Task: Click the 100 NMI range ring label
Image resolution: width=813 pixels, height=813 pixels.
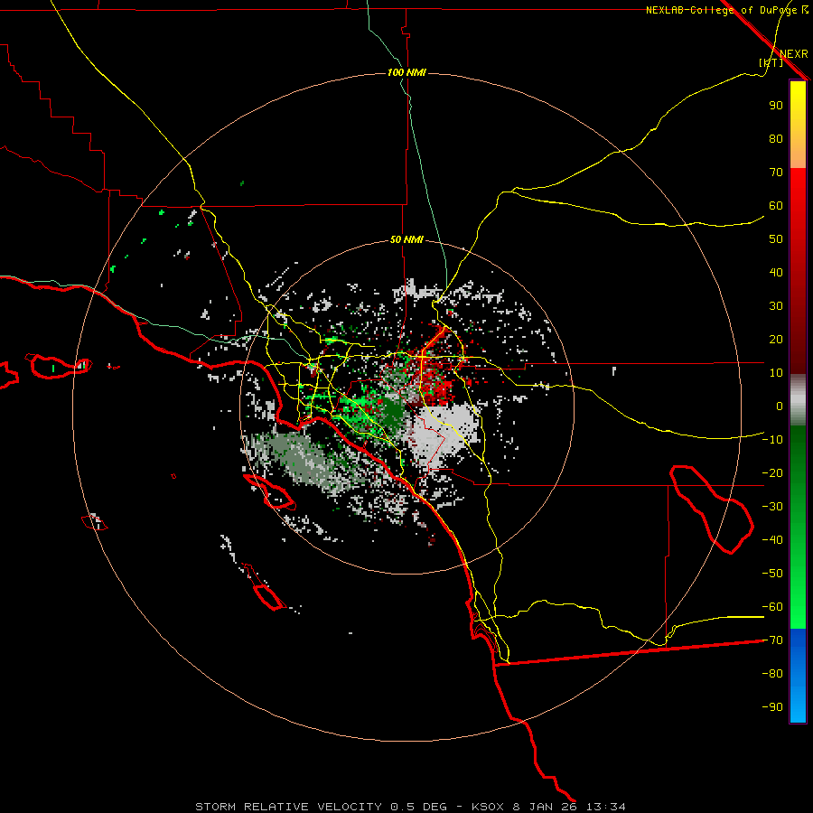Action: [406, 72]
